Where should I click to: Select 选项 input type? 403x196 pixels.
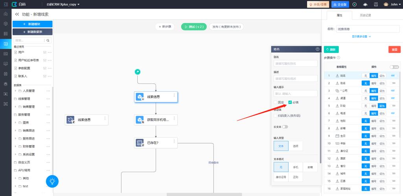(295, 146)
